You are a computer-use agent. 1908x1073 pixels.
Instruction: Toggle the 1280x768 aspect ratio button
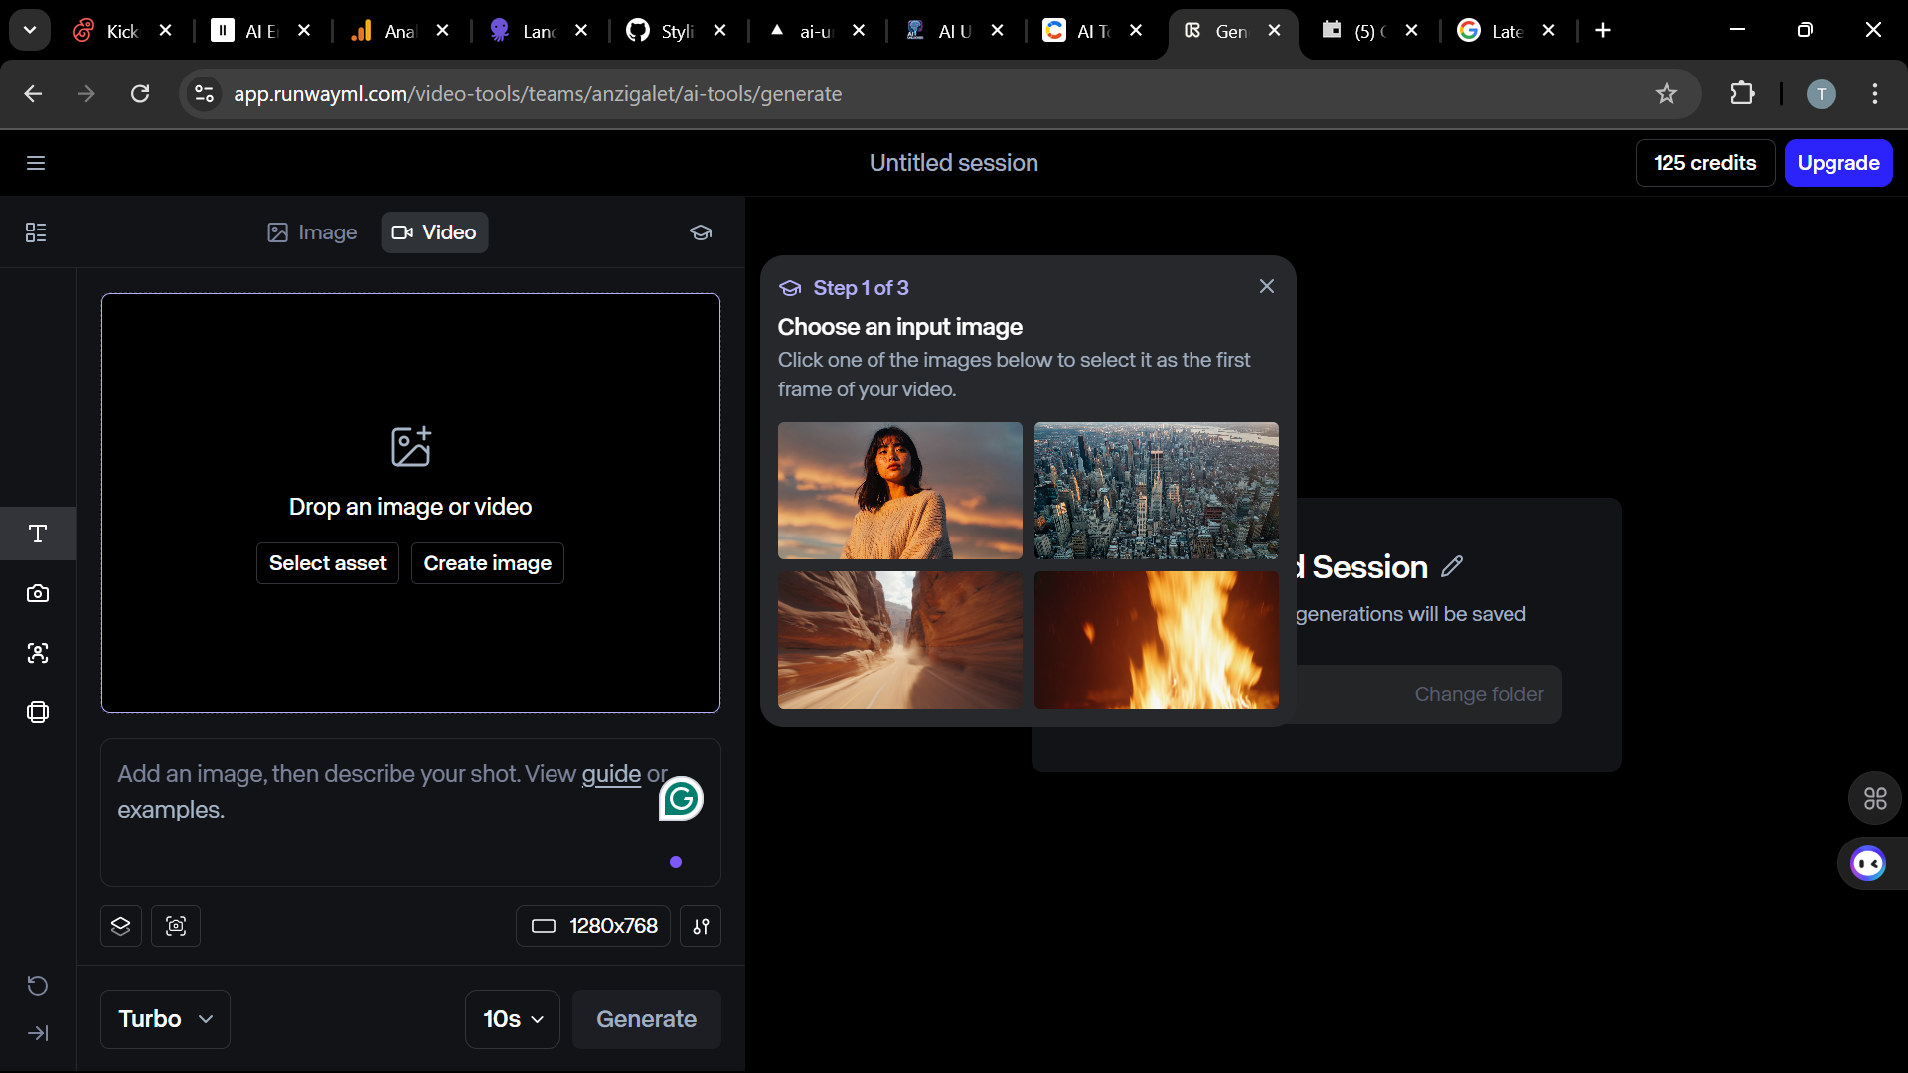pos(593,926)
